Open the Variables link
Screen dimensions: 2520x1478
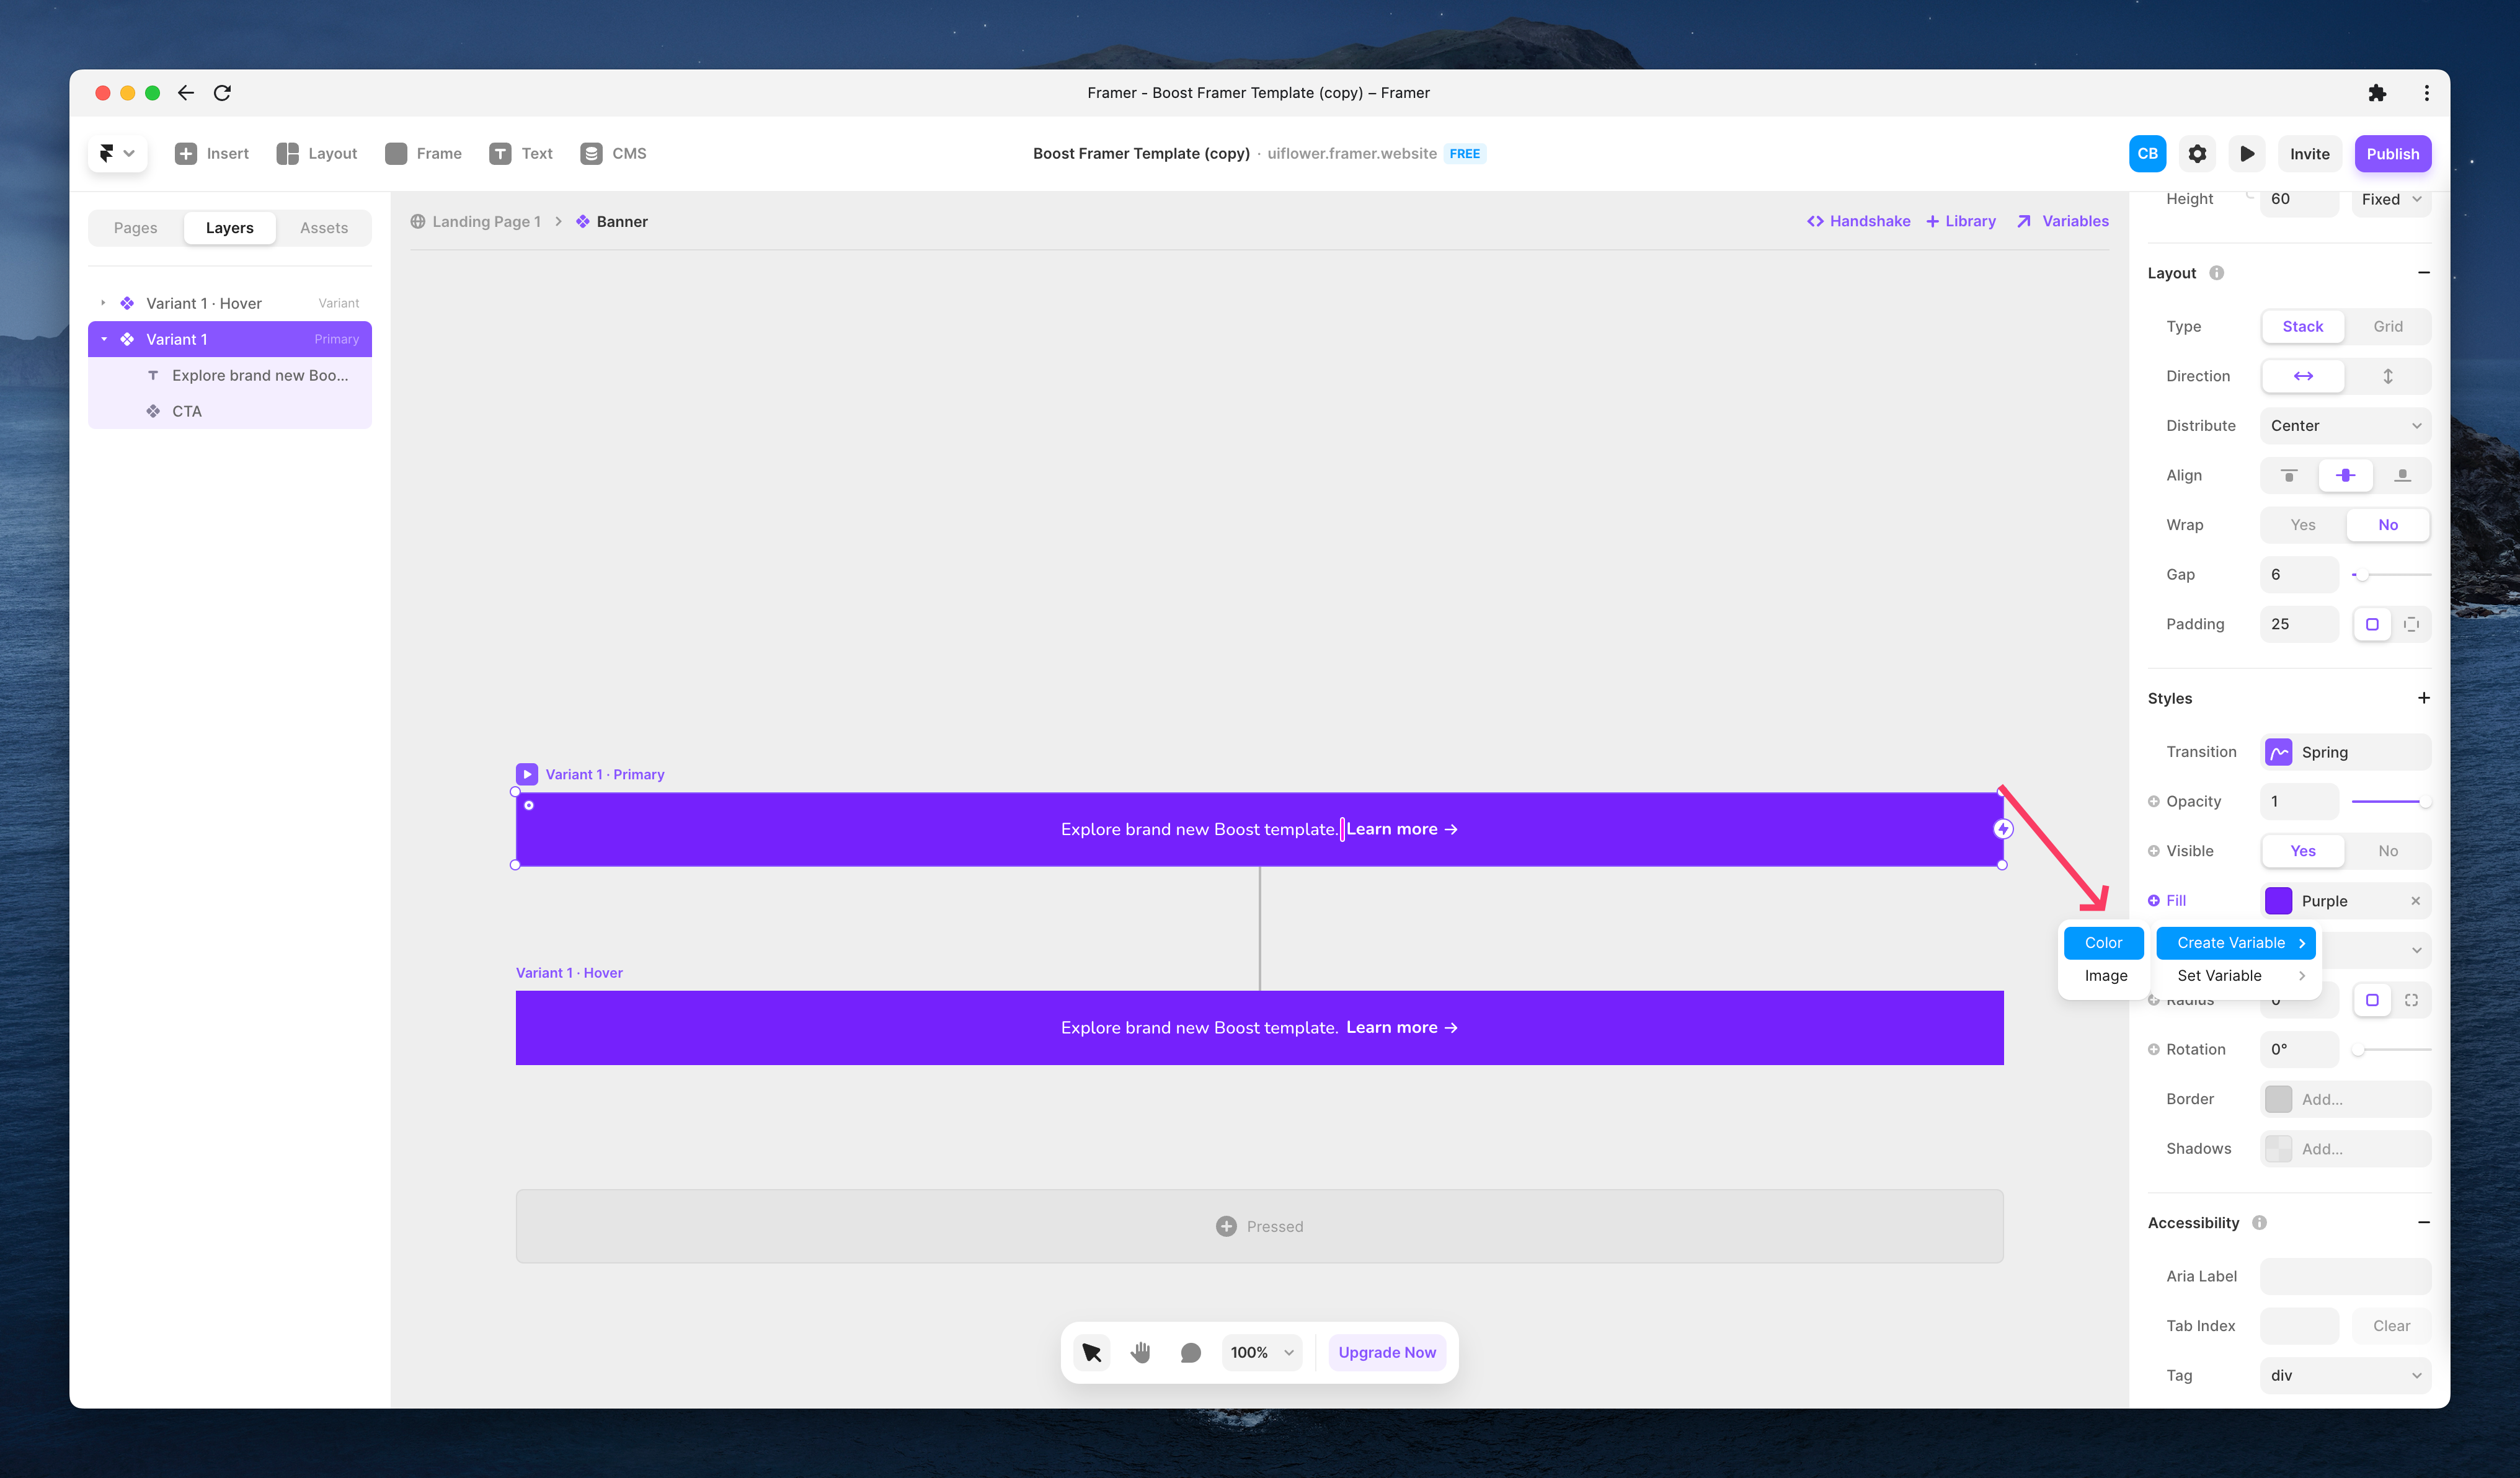2062,221
